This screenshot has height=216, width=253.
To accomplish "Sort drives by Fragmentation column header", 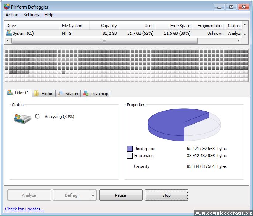I will [x=210, y=26].
